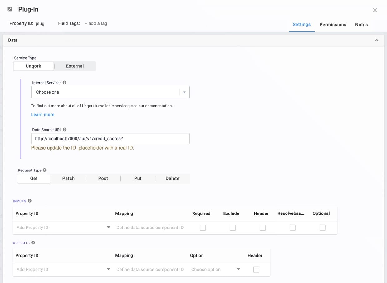This screenshot has width=387, height=283.
Task: Click the Option column header in Outputs
Action: (x=197, y=255)
